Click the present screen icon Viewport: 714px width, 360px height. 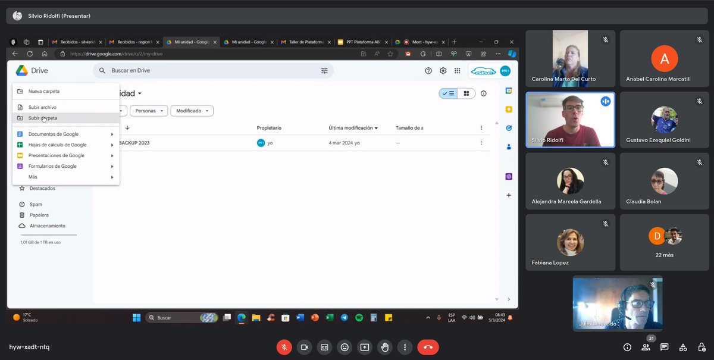365,347
